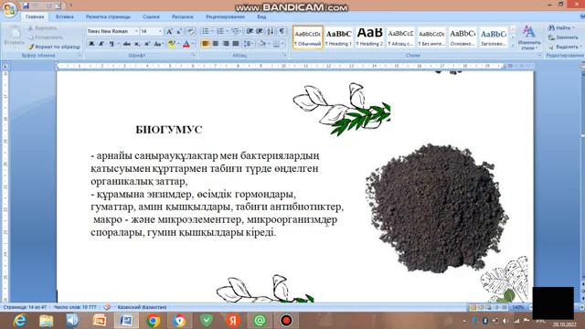Open font name dropdown Times New Roman
Viewport: 585px width, 329px height.
tap(136, 31)
